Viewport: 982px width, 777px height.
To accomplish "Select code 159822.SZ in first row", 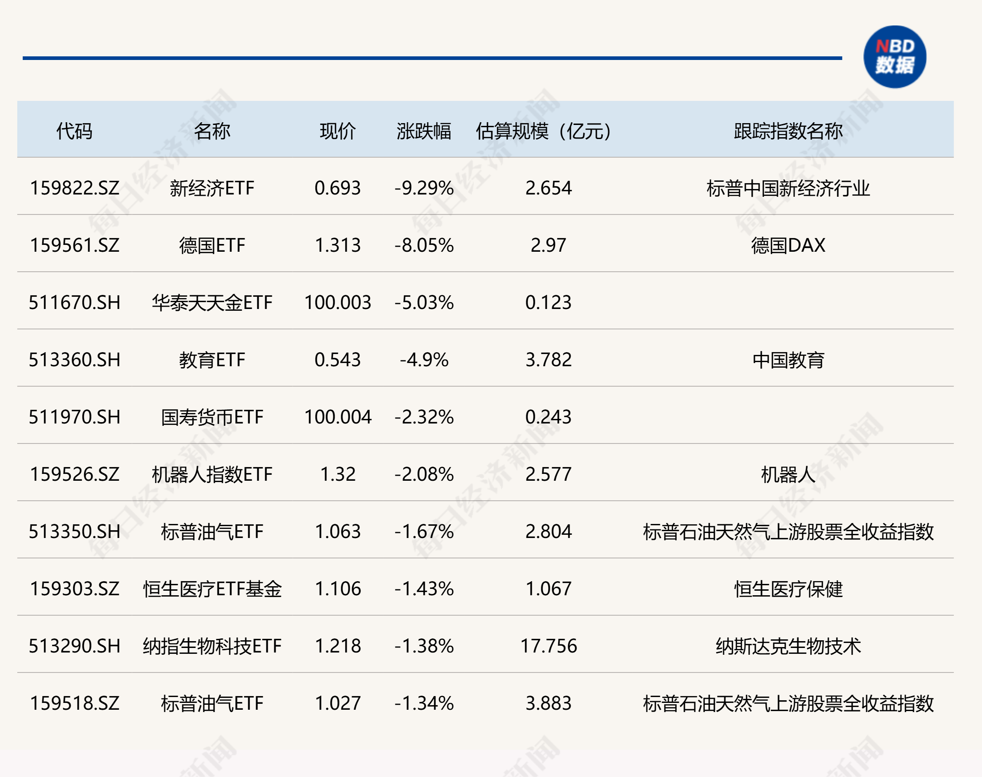I will click(x=74, y=188).
